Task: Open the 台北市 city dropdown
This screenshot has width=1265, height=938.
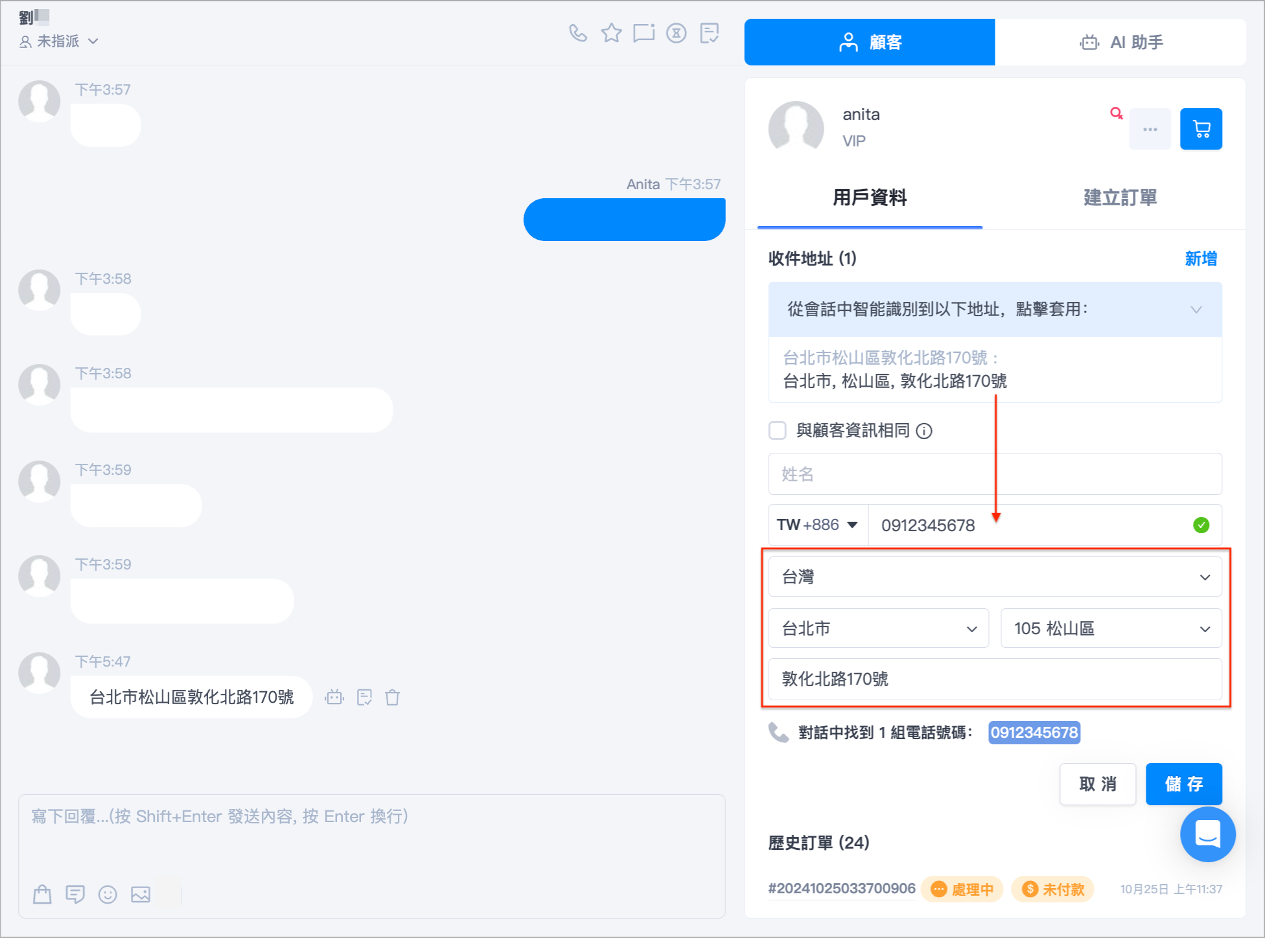Action: point(878,628)
